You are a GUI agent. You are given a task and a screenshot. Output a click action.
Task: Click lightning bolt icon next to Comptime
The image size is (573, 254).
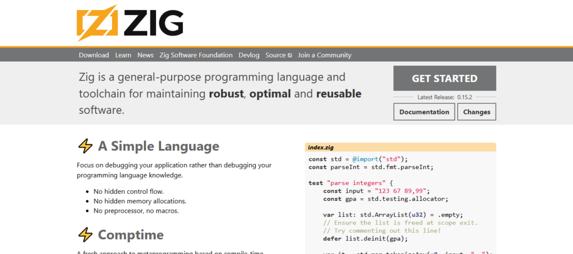point(85,234)
